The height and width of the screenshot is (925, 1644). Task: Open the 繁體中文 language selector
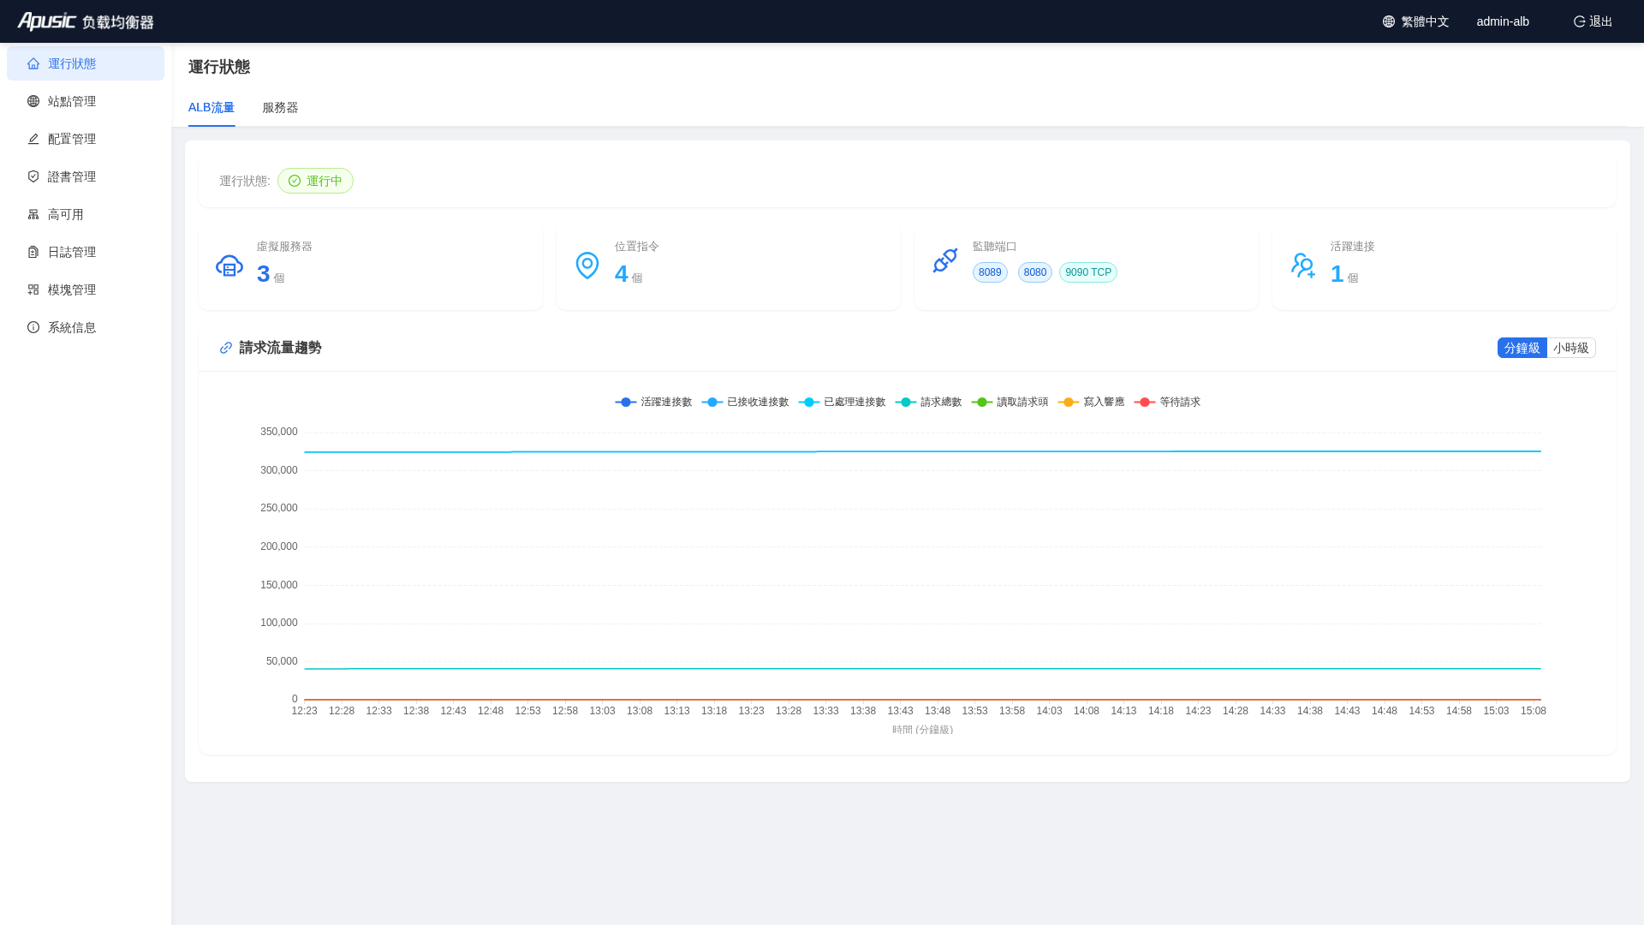1416,21
